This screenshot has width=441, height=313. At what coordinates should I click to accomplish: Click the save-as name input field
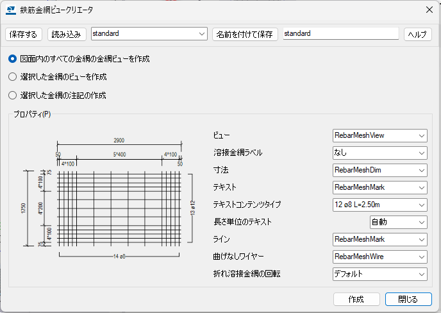point(340,33)
